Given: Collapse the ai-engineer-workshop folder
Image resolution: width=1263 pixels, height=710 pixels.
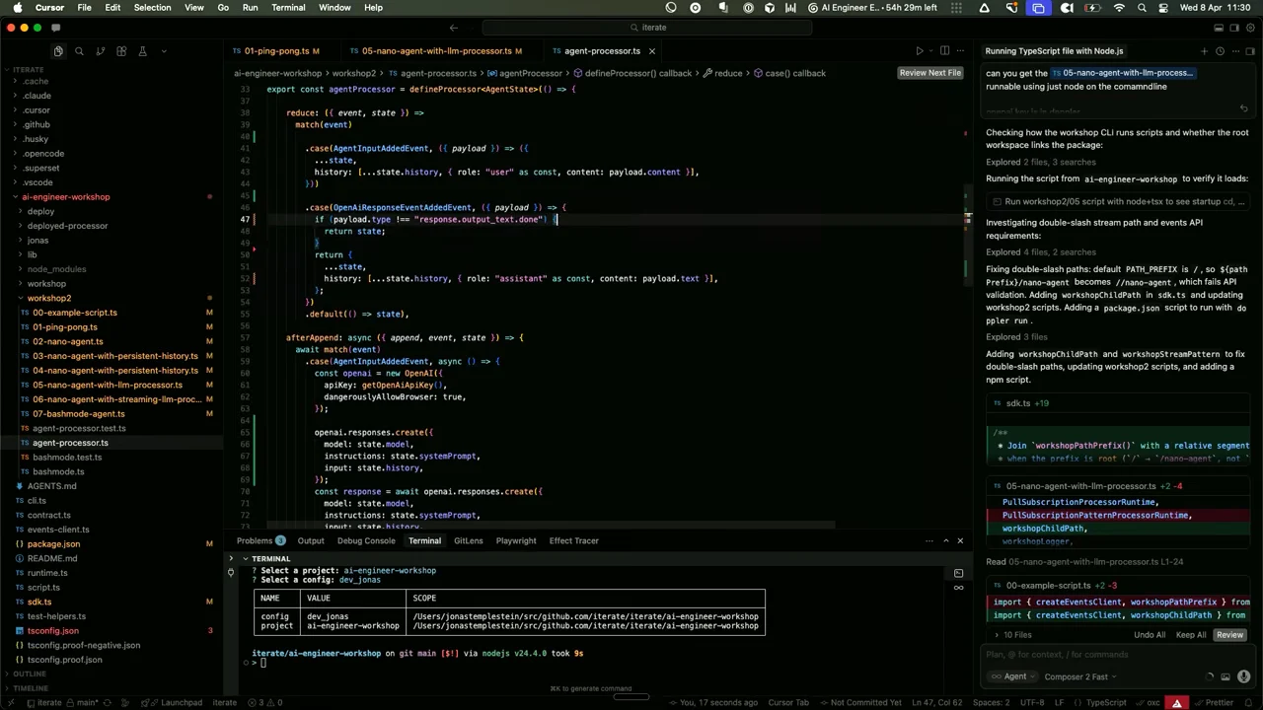Looking at the screenshot, I should (x=66, y=197).
